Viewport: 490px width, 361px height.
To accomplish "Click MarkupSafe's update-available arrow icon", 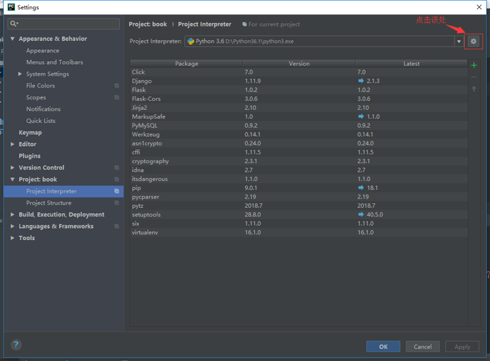I will [361, 116].
